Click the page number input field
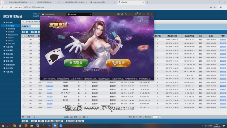227x128 pixels. pos(154,117)
